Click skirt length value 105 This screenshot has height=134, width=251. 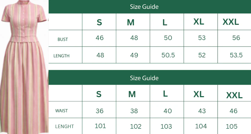pos(231,127)
